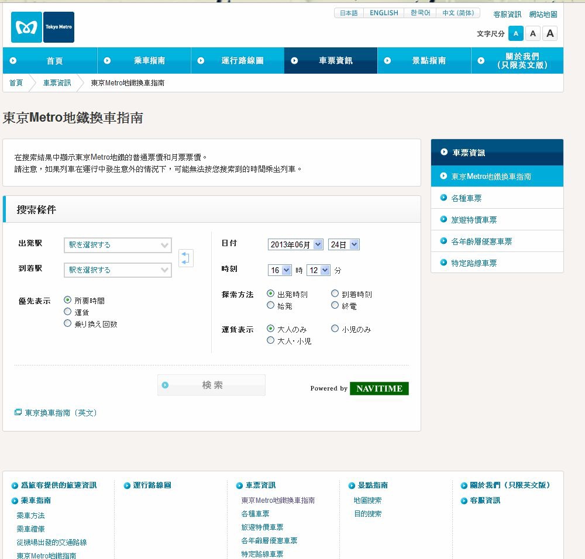Open the 首頁 main navigation tab
The image size is (585, 559).
[x=50, y=60]
